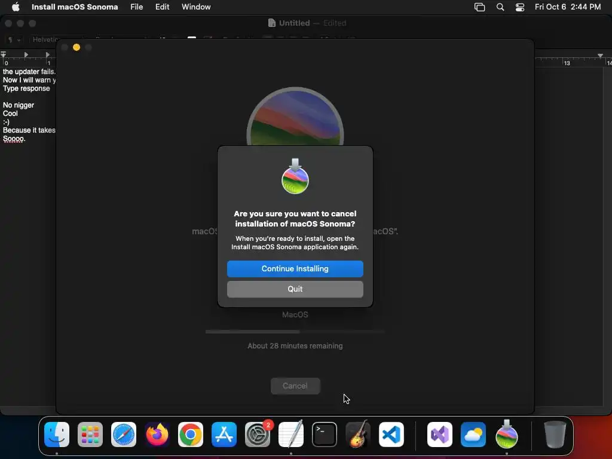Viewport: 612px width, 459px height.
Task: Click the first tab stop on TextEdit ruler
Action: [x=26, y=54]
